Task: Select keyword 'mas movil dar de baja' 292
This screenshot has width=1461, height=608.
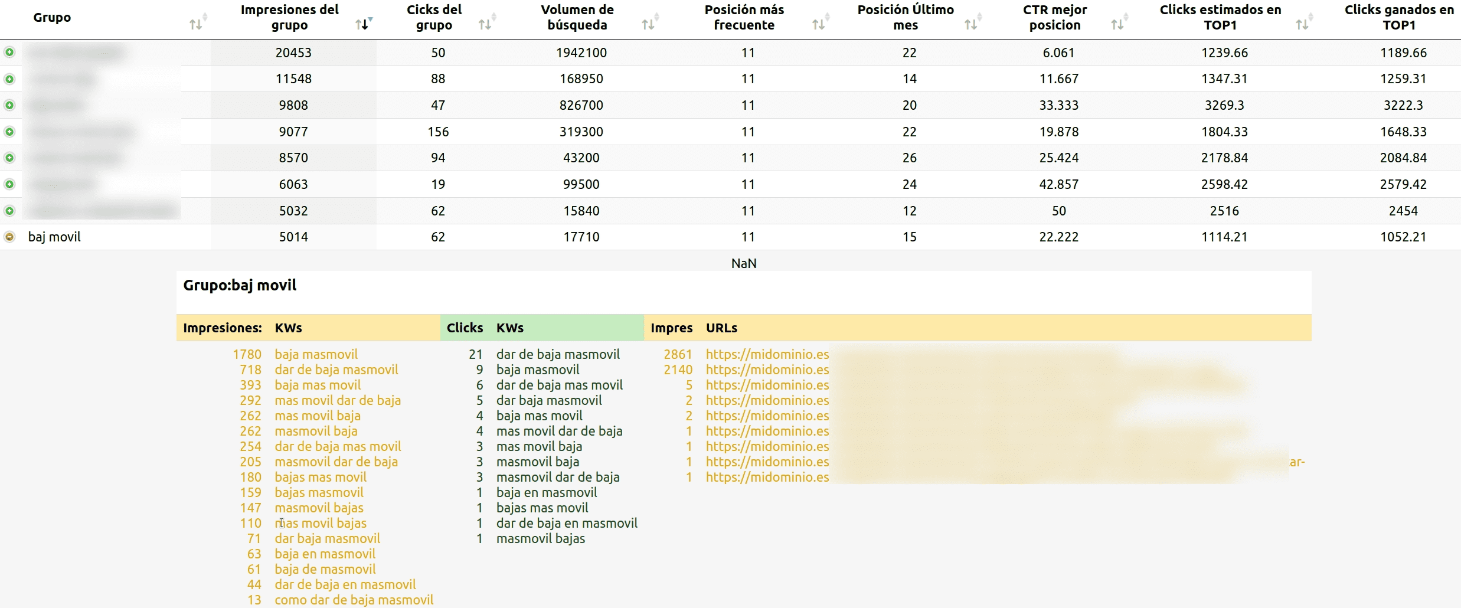Action: (338, 400)
